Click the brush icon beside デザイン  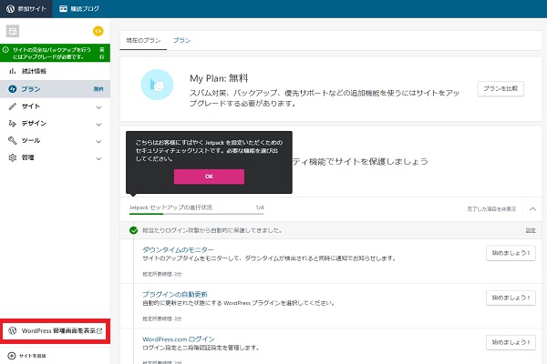13,124
